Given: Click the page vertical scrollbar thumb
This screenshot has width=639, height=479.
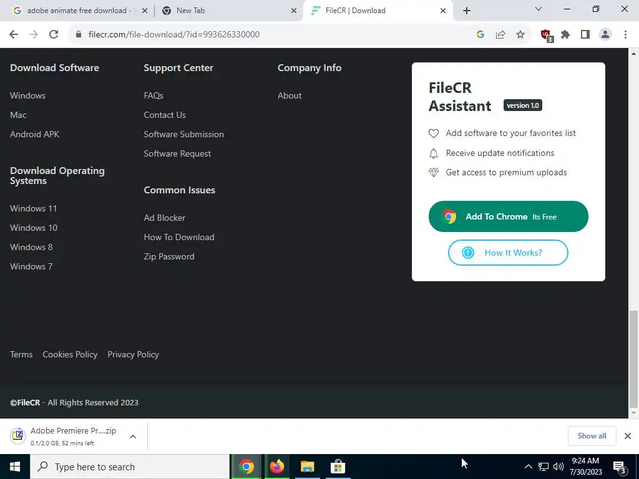Looking at the screenshot, I should pos(633,359).
